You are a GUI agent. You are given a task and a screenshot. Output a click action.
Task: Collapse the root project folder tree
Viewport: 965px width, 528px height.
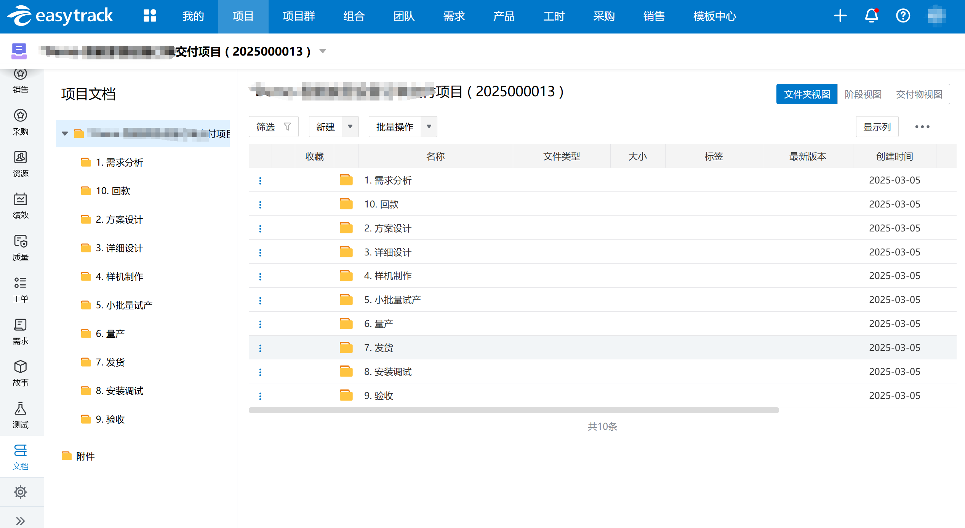tap(65, 134)
